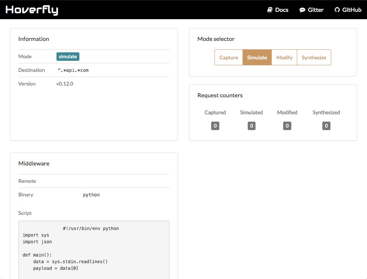Select the Simulate mode button
Screen dimensions: 367x279
pyautogui.click(x=257, y=57)
